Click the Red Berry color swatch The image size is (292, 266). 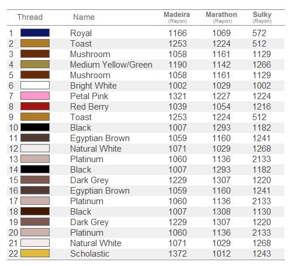[35, 106]
